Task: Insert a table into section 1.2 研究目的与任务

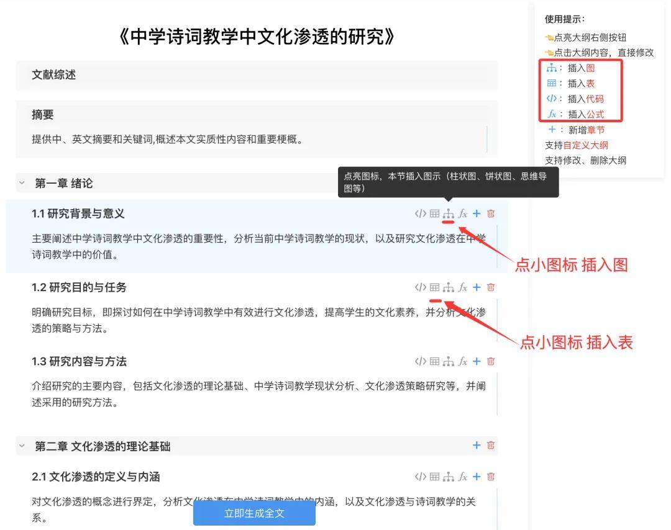Action: pyautogui.click(x=434, y=287)
